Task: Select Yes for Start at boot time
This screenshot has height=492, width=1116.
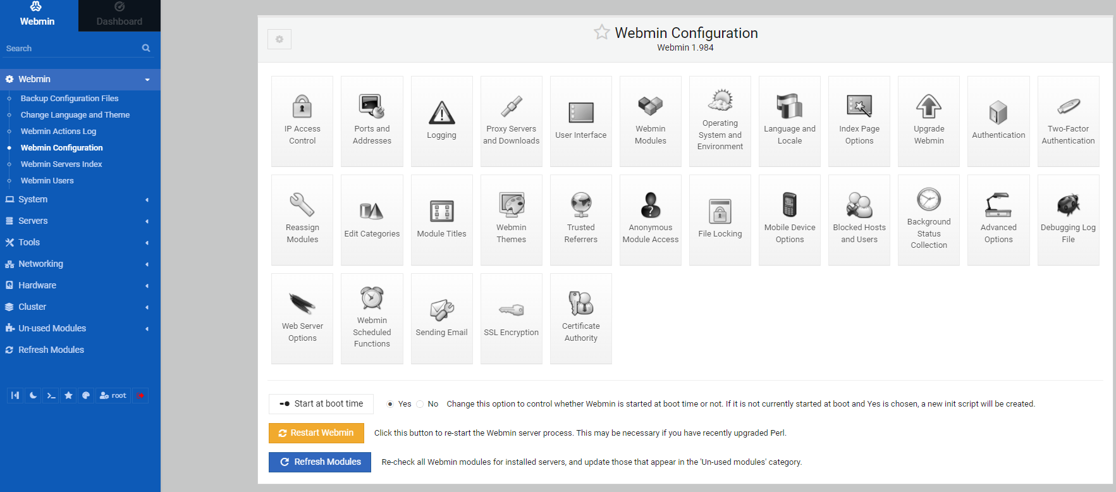Action: [x=390, y=404]
